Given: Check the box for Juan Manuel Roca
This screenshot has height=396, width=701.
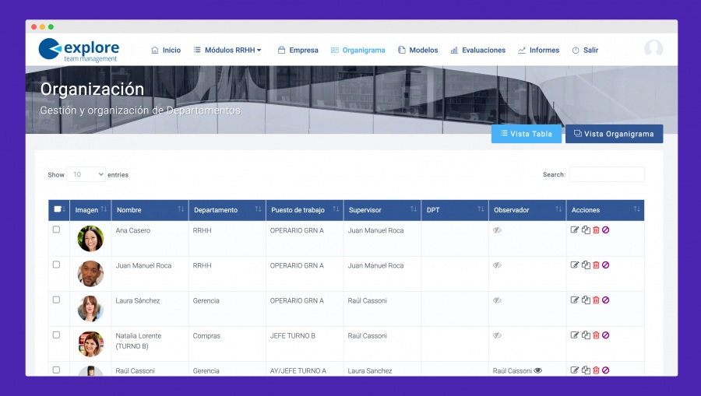Looking at the screenshot, I should (56, 265).
